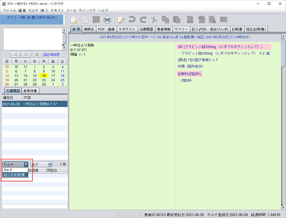Select 紹介状/診断書 from the open dropdown list

point(15,175)
